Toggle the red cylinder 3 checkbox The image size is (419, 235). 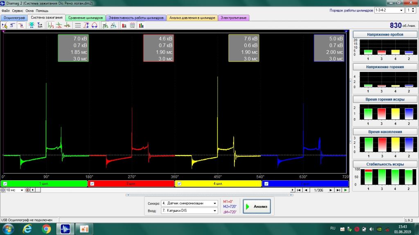[x=92, y=184]
